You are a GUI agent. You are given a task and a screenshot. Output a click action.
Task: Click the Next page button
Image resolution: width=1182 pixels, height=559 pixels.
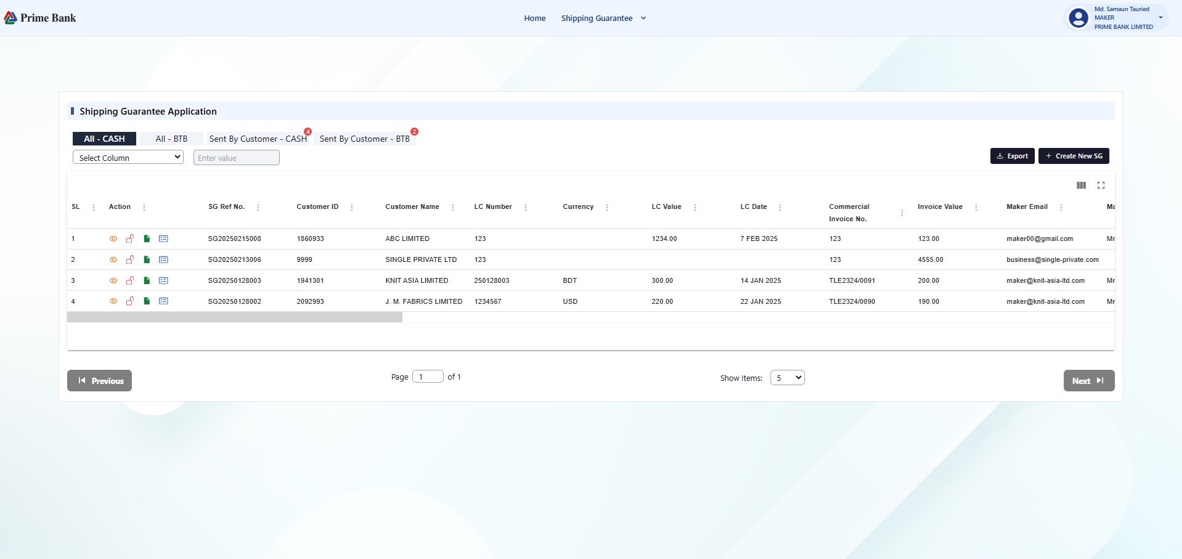click(1089, 381)
